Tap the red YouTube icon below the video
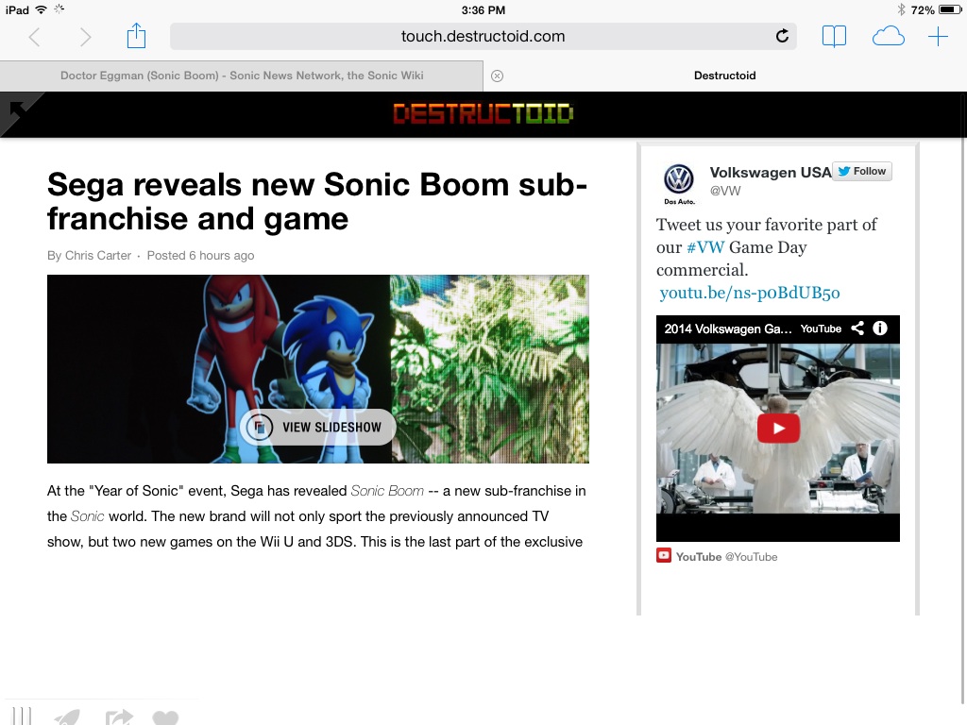This screenshot has width=967, height=725. 664,555
